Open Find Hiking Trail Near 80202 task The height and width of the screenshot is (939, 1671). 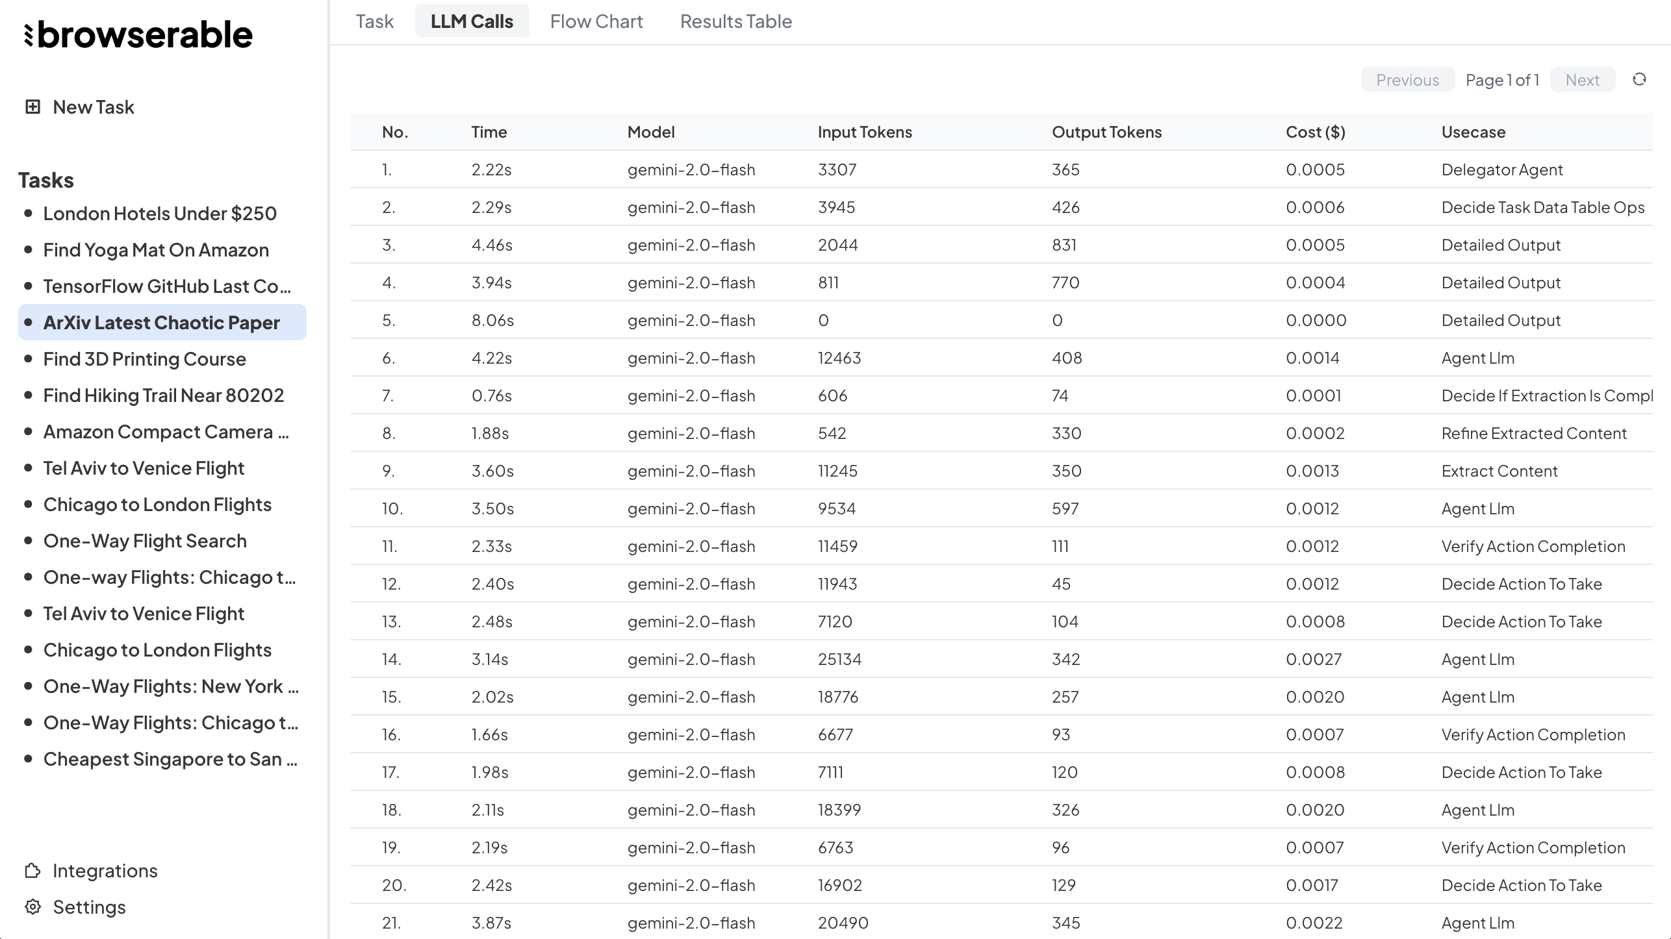(164, 395)
